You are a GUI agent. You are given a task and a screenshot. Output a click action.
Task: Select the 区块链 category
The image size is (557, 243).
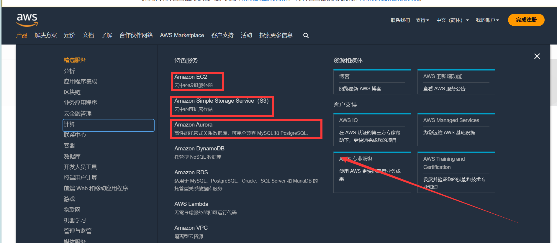pos(72,92)
